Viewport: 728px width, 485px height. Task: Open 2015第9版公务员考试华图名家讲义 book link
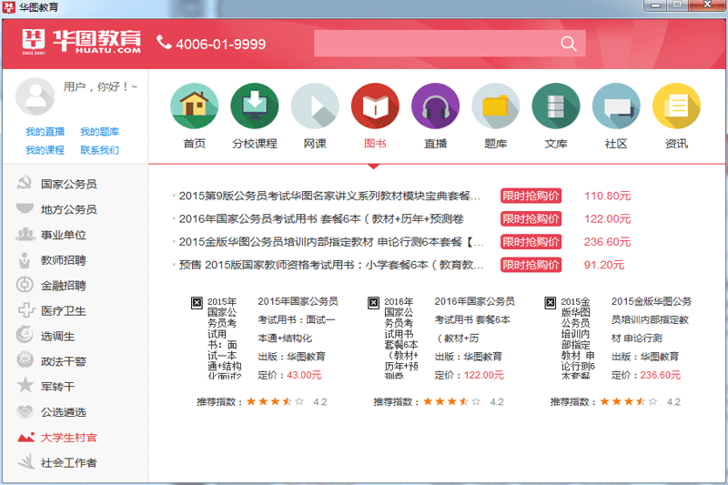click(x=329, y=196)
